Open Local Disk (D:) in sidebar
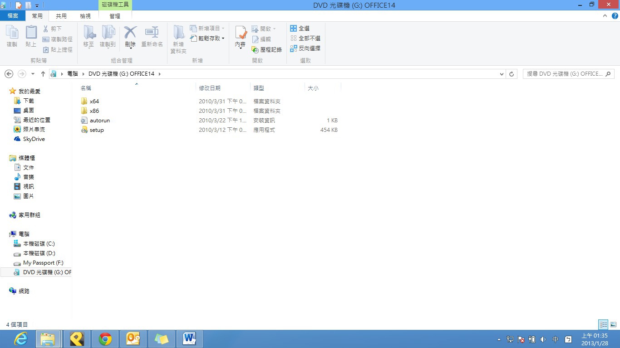This screenshot has height=348, width=620. (34, 253)
